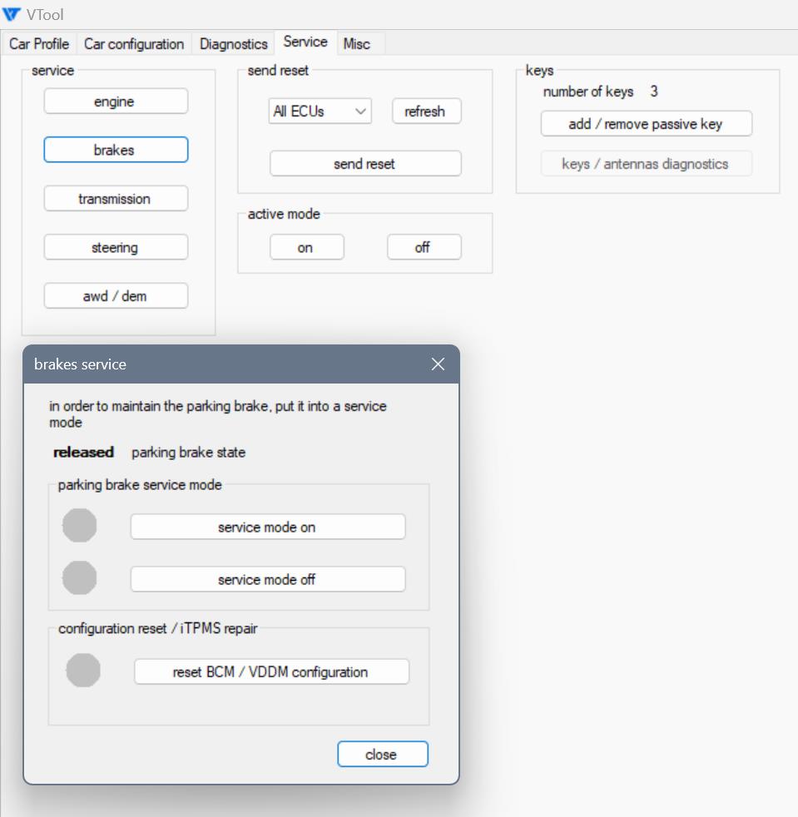Open the All ECUs dropdown

320,111
